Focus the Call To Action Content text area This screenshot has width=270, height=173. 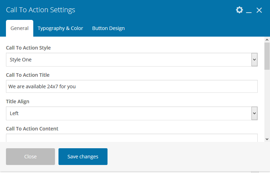click(132, 138)
